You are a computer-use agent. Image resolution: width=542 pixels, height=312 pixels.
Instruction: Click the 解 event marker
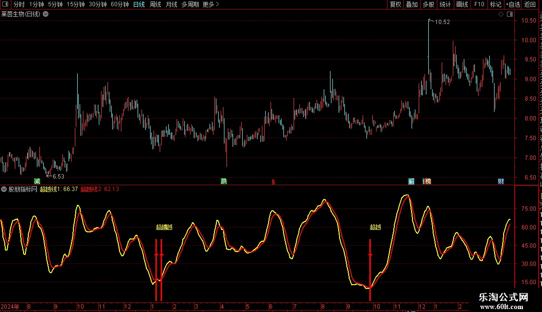(x=412, y=181)
